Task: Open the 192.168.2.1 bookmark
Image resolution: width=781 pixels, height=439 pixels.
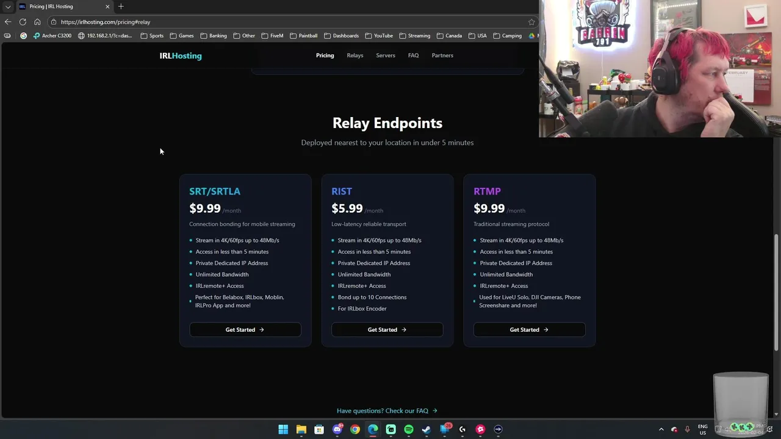Action: pos(105,35)
